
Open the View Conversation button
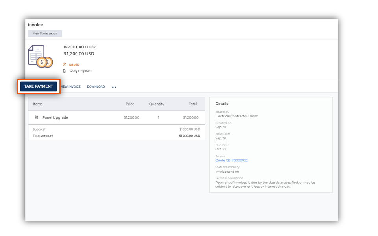(x=45, y=33)
